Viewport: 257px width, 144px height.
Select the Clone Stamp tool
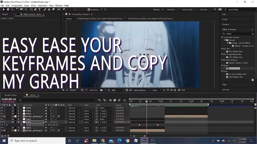click(49, 10)
